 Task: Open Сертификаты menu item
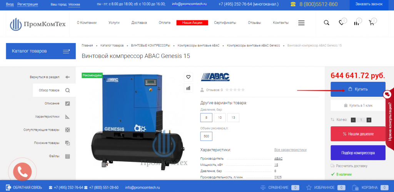225,23
